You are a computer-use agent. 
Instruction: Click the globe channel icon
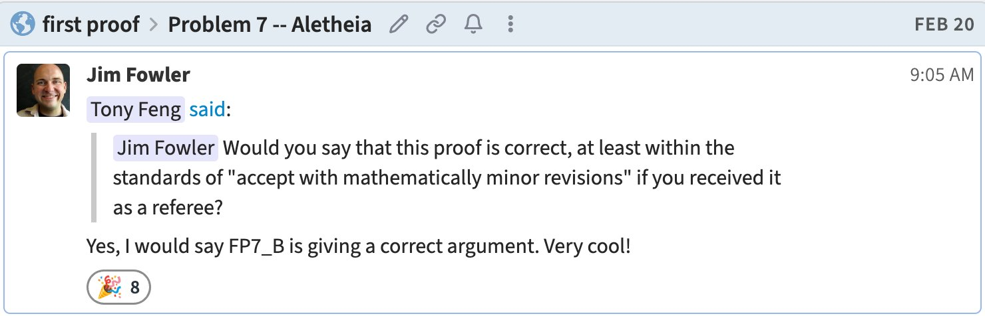point(23,25)
